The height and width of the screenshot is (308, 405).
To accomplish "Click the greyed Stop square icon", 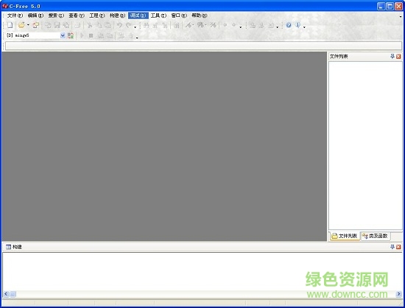I will coord(91,35).
